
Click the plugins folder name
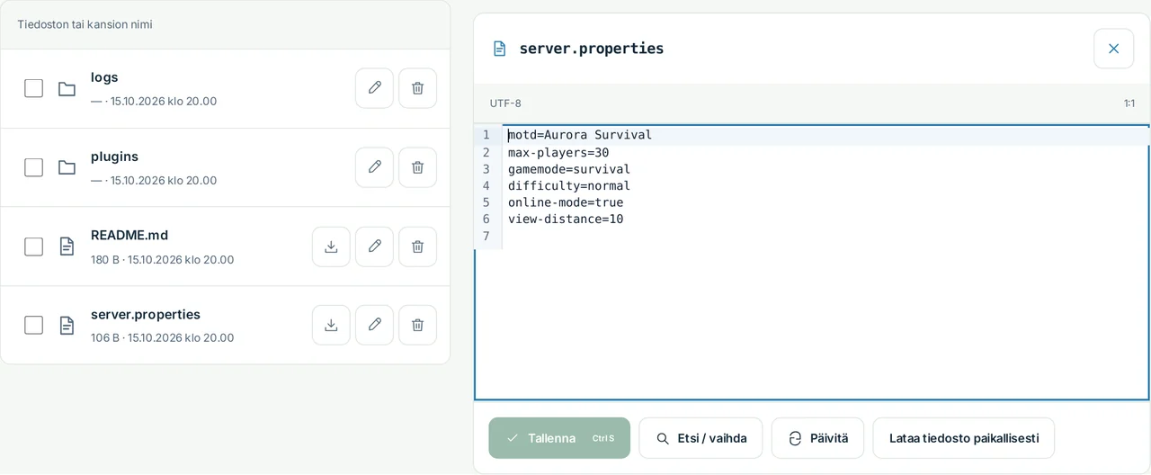click(x=114, y=157)
